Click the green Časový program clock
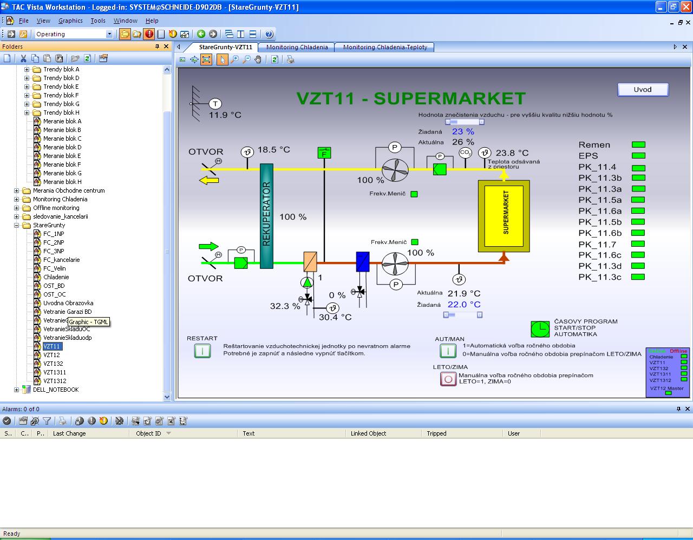Viewport: 693px width, 540px height. (x=540, y=328)
